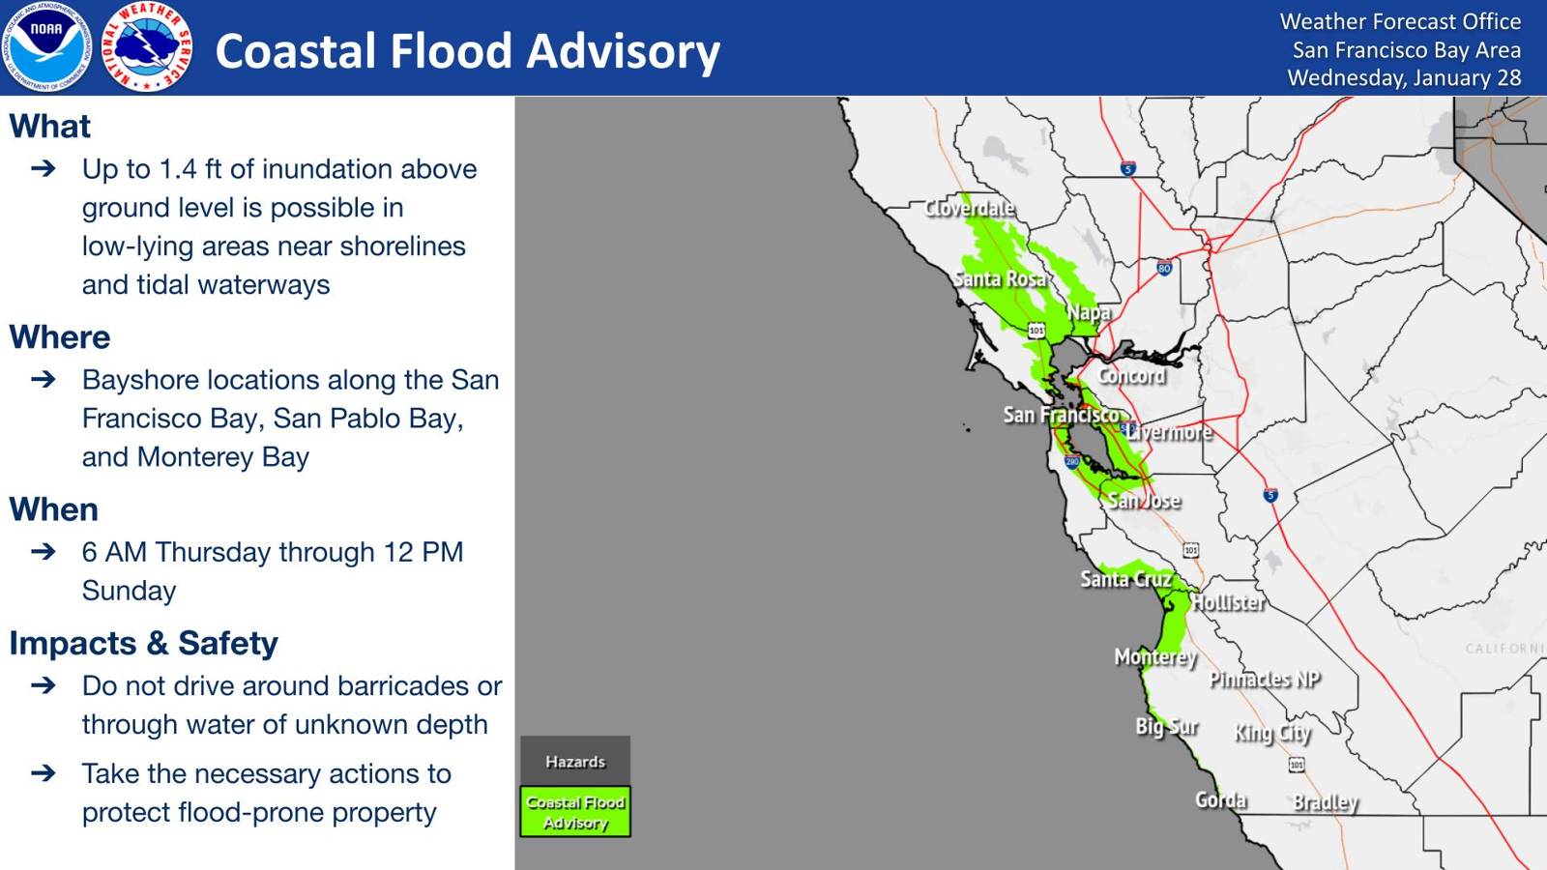Click the Cloverdale label on the map
1547x870 pixels.
[x=970, y=208]
